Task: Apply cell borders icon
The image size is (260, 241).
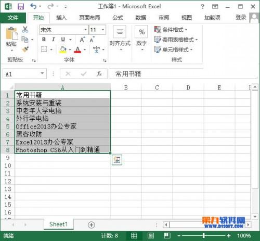Action: (44, 49)
